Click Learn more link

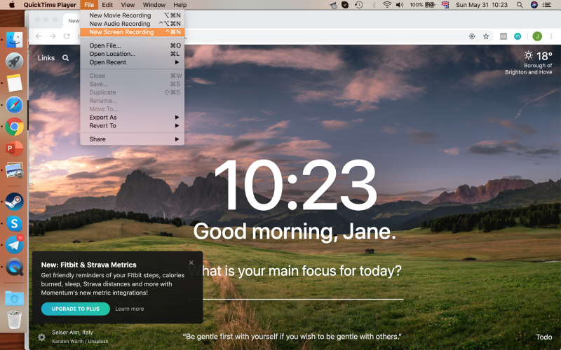(130, 309)
